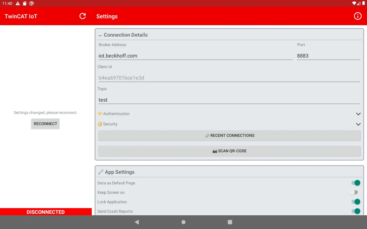The width and height of the screenshot is (367, 229).
Task: Open RECENT CONNECTIONS list
Action: coord(229,135)
